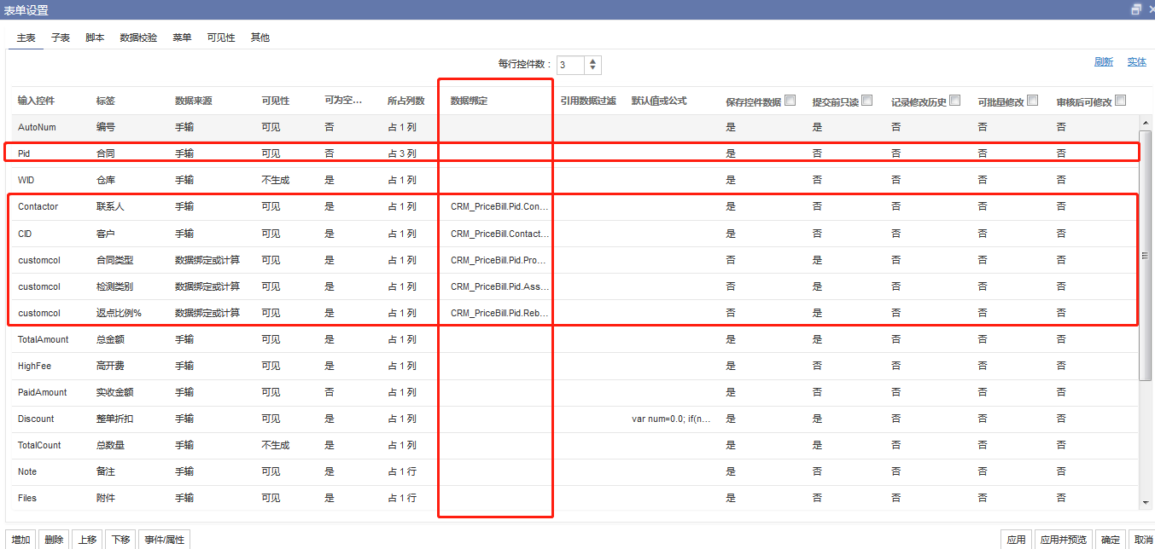Click the up arrow to increase 每行控件数

(592, 60)
